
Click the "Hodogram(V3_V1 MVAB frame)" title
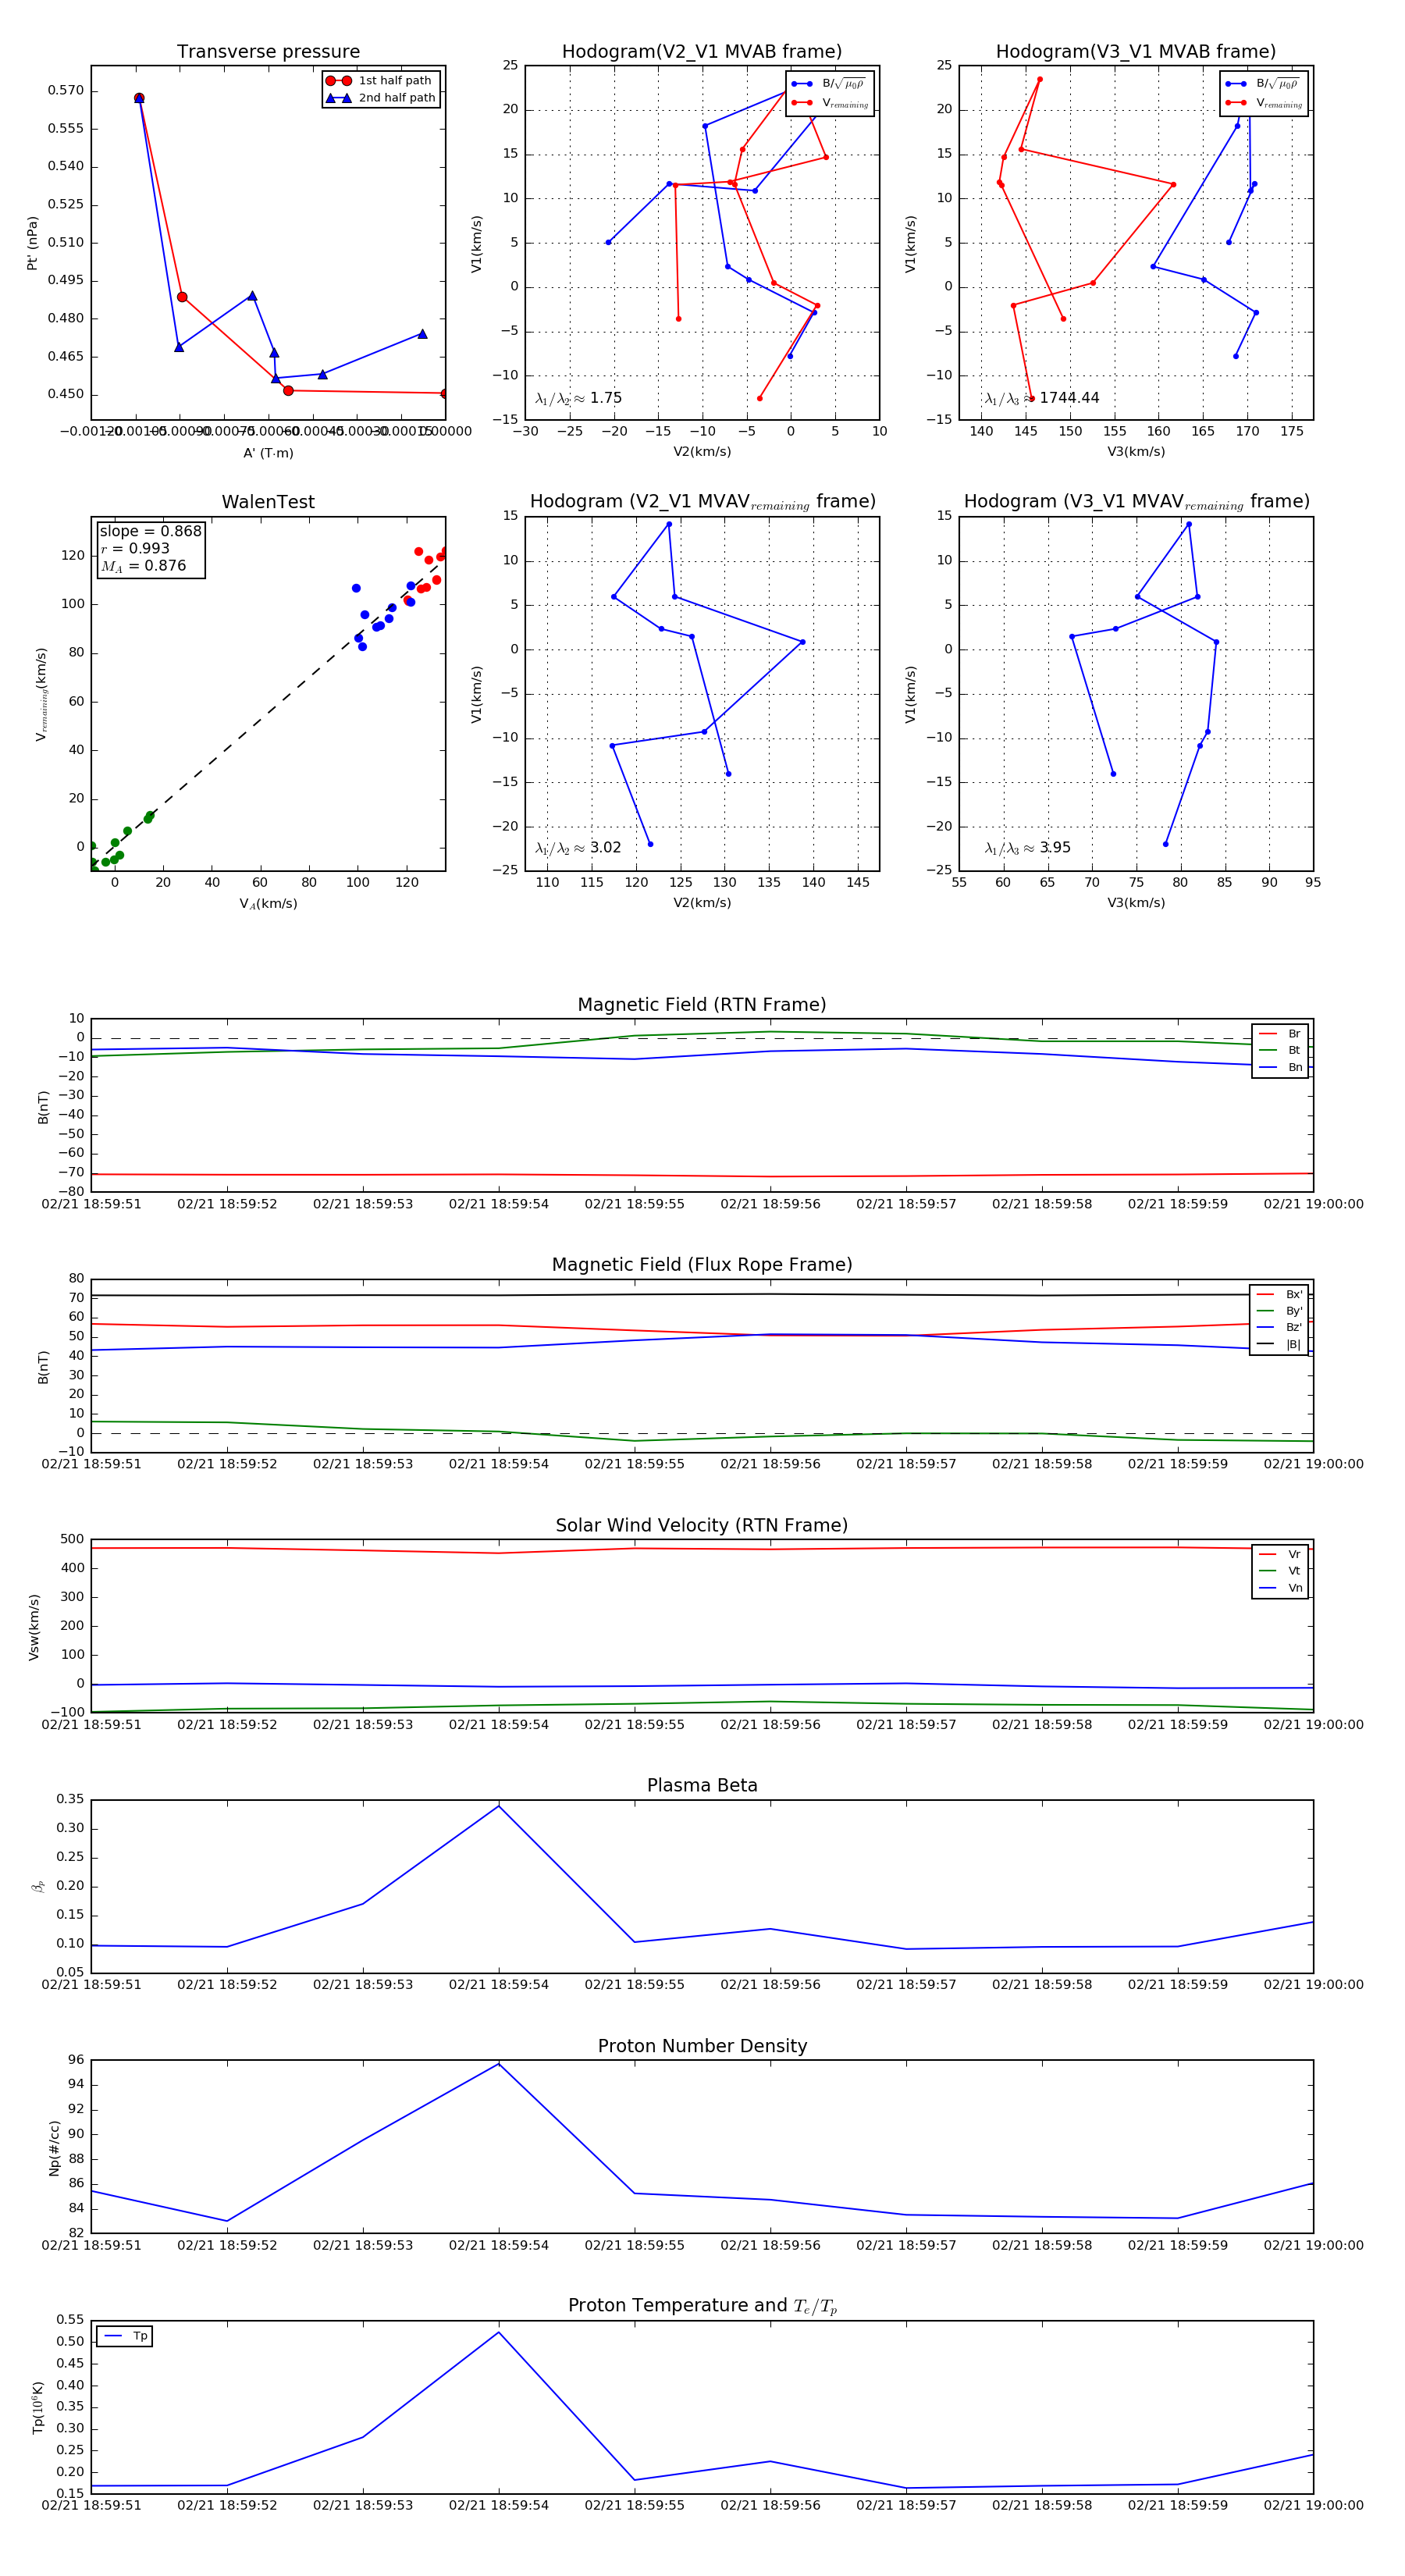coord(1136,52)
